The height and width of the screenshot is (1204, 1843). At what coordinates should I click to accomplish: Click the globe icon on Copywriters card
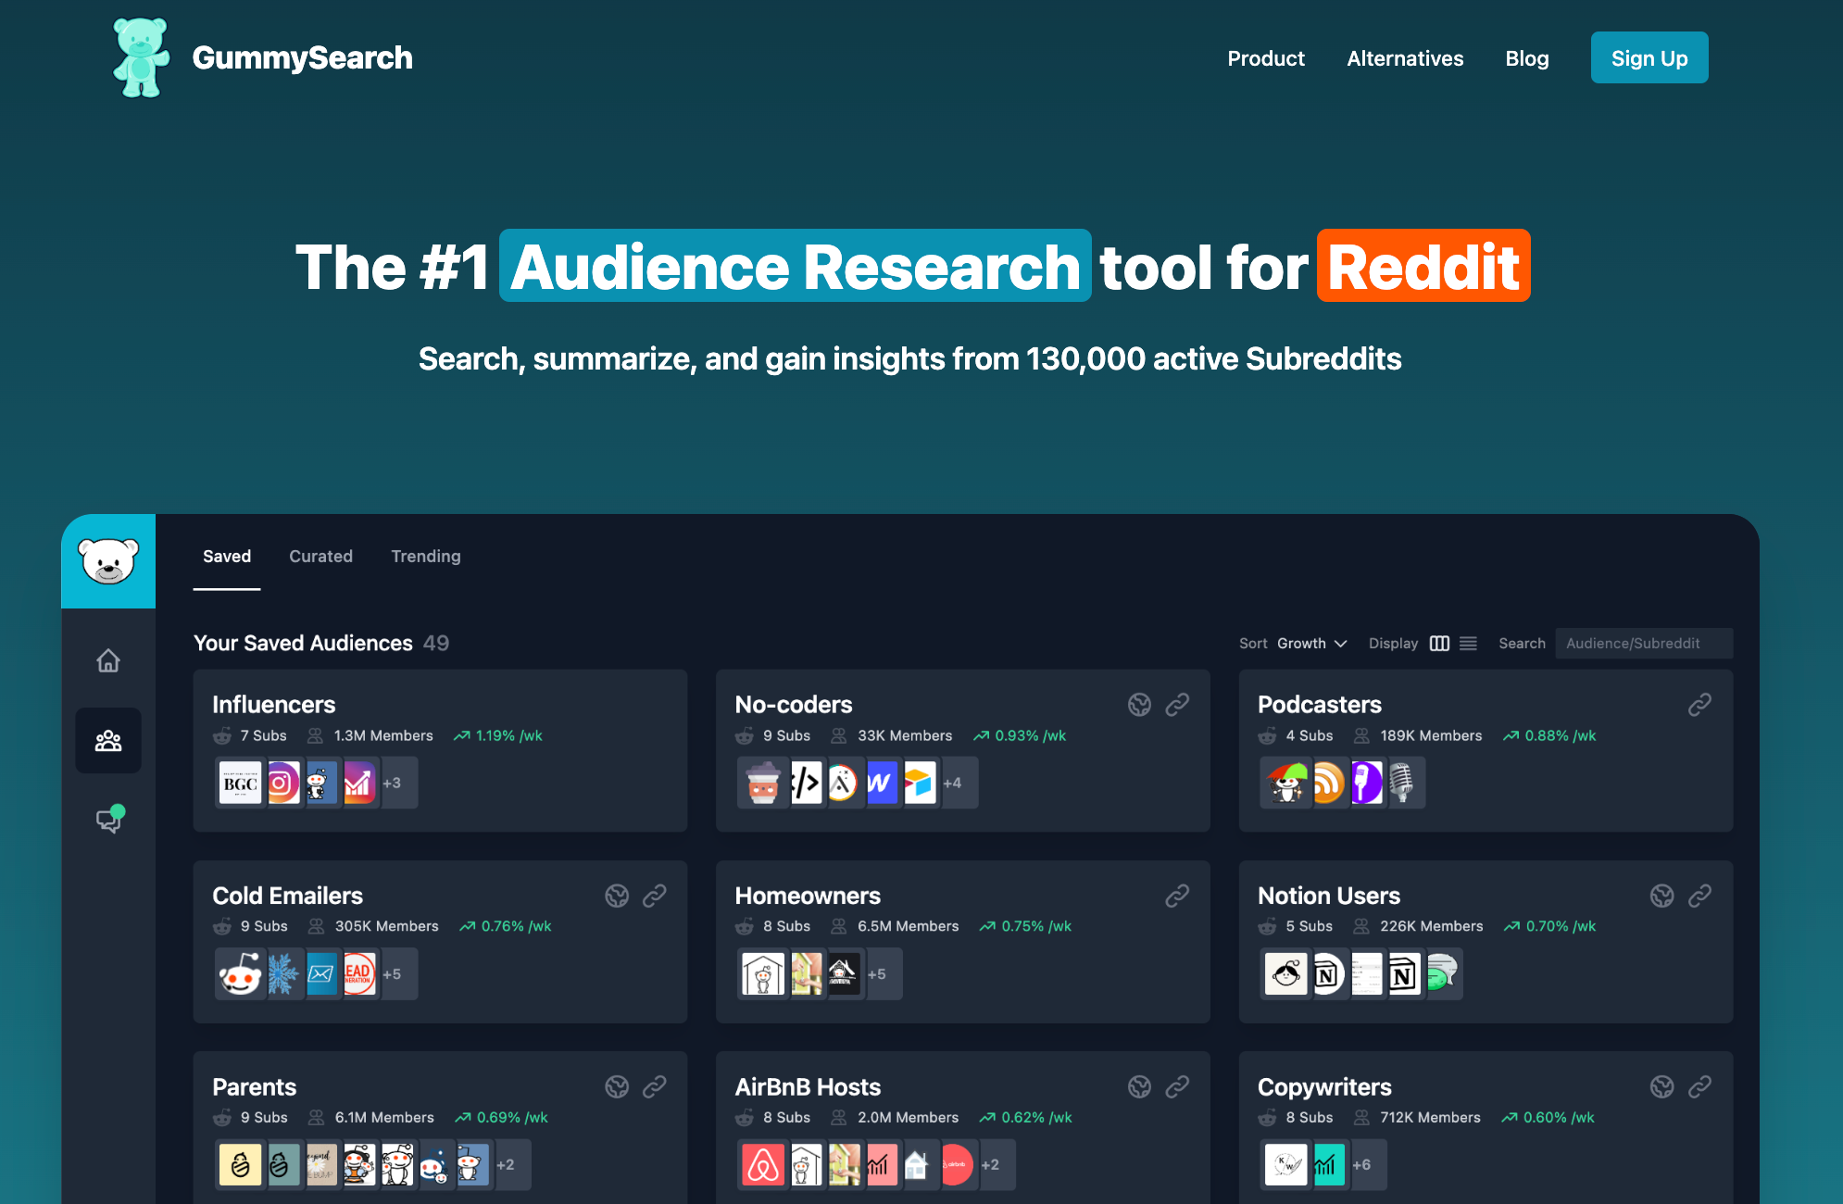(1662, 1086)
